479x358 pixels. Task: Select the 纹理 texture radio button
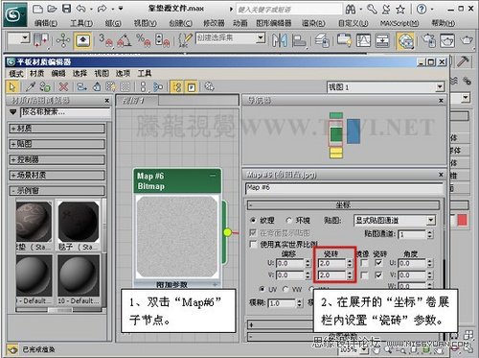point(254,220)
